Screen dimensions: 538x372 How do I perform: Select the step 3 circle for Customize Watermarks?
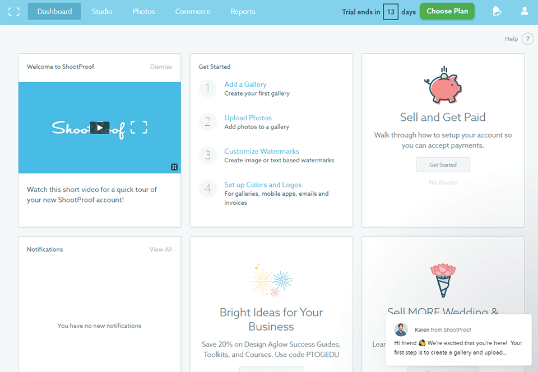coord(207,156)
